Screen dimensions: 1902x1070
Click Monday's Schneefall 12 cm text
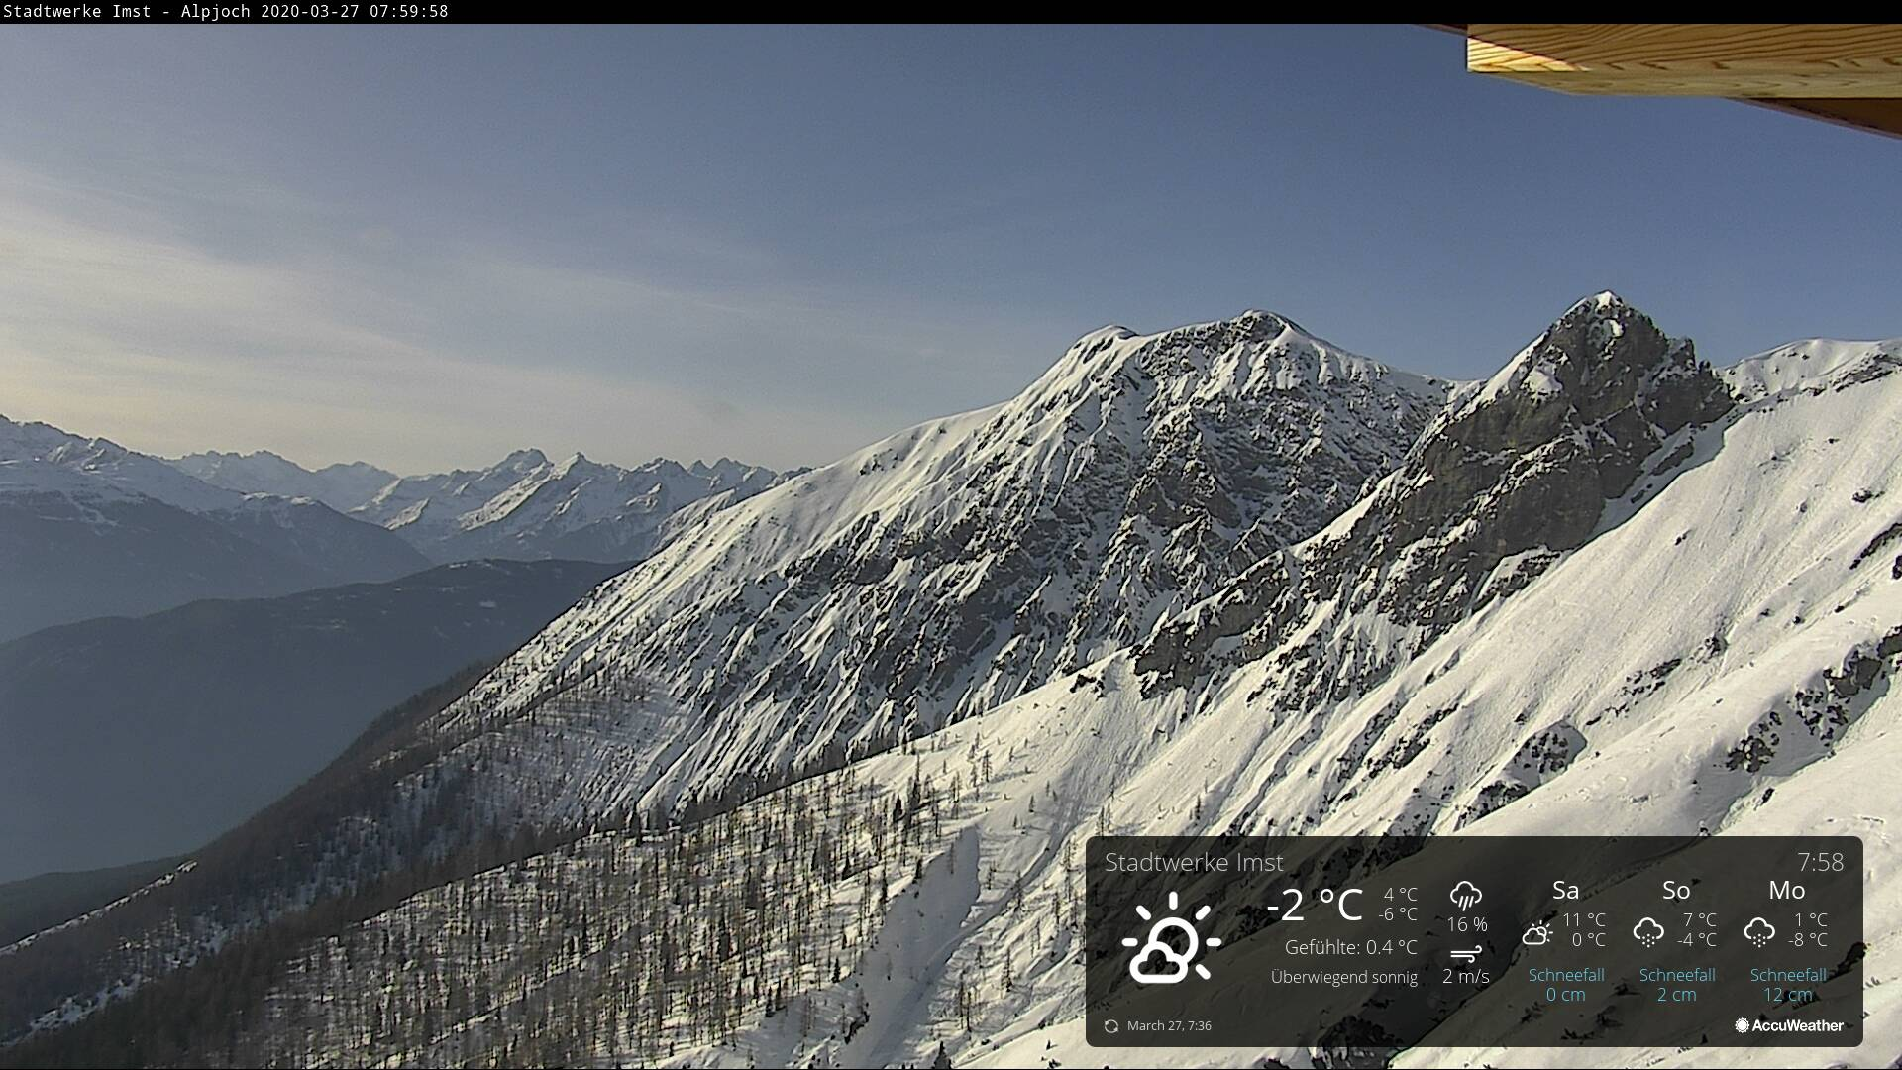pyautogui.click(x=1788, y=984)
